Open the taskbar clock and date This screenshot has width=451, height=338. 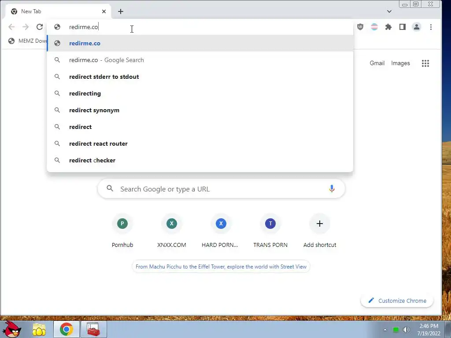pos(429,330)
